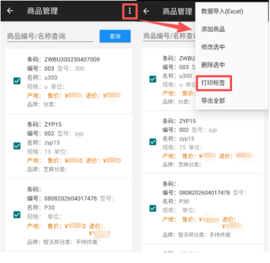Click 条码: ZYP15 in right screen
Screen dimensions: 270x263
click(x=179, y=121)
